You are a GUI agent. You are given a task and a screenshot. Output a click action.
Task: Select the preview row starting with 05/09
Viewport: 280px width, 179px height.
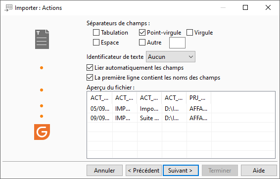coord(181,108)
